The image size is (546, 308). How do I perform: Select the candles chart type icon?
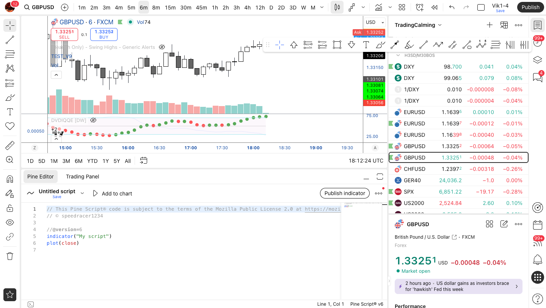337,7
